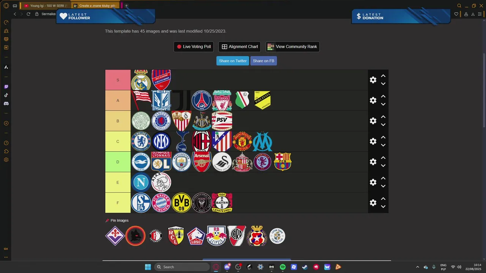Open a new browser tab
The width and height of the screenshot is (486, 273).
click(x=126, y=6)
